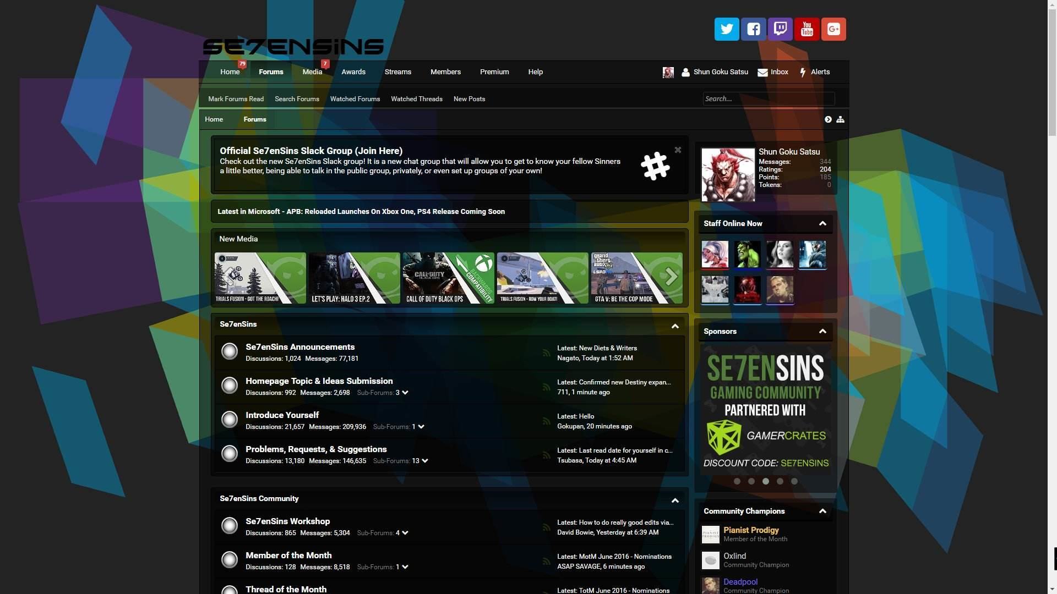The image size is (1057, 594).
Task: Open the Se7enSins Announcements forum
Action: click(300, 347)
